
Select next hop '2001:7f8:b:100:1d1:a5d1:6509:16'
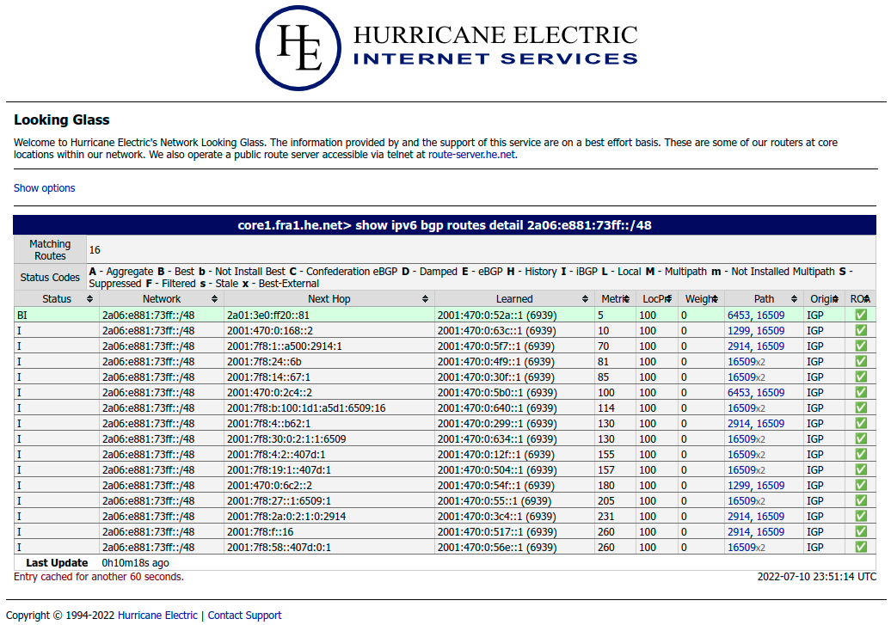(x=305, y=408)
